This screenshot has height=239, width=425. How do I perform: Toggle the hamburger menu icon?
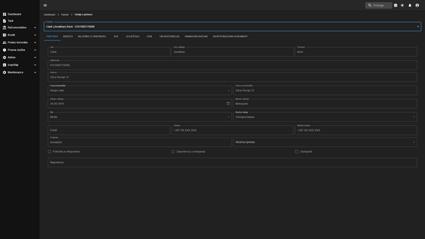tap(45, 5)
